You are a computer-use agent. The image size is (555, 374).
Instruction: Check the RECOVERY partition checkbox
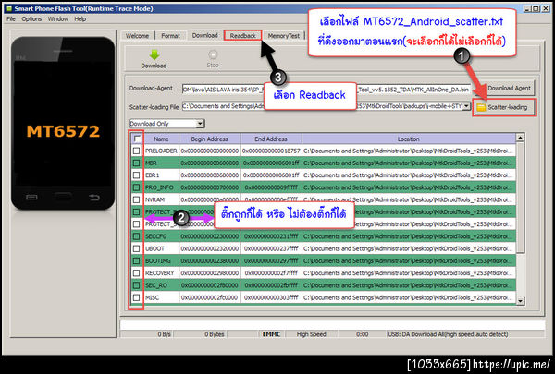click(136, 273)
